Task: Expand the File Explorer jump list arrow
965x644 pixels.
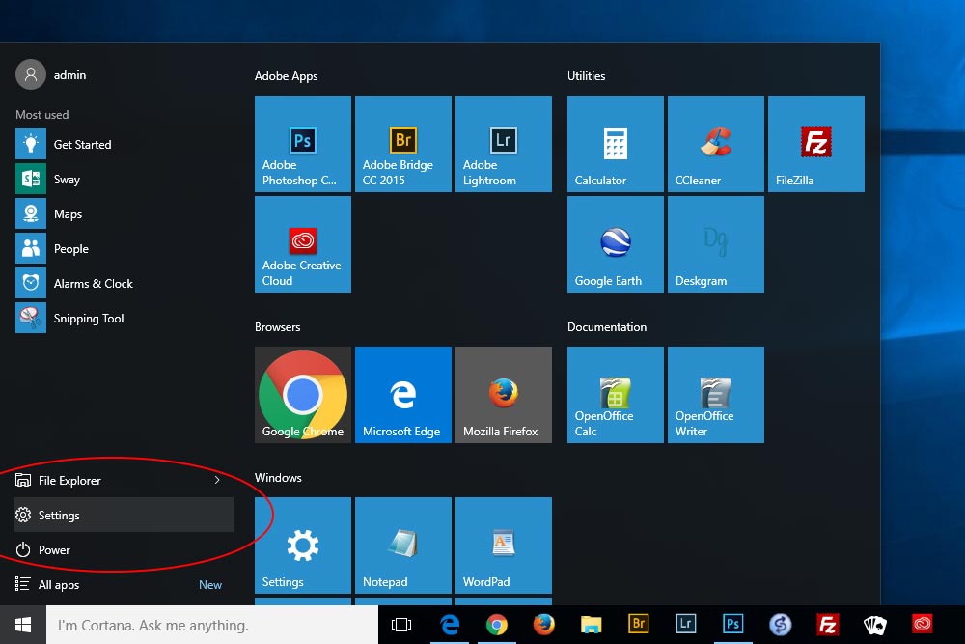Action: point(217,480)
